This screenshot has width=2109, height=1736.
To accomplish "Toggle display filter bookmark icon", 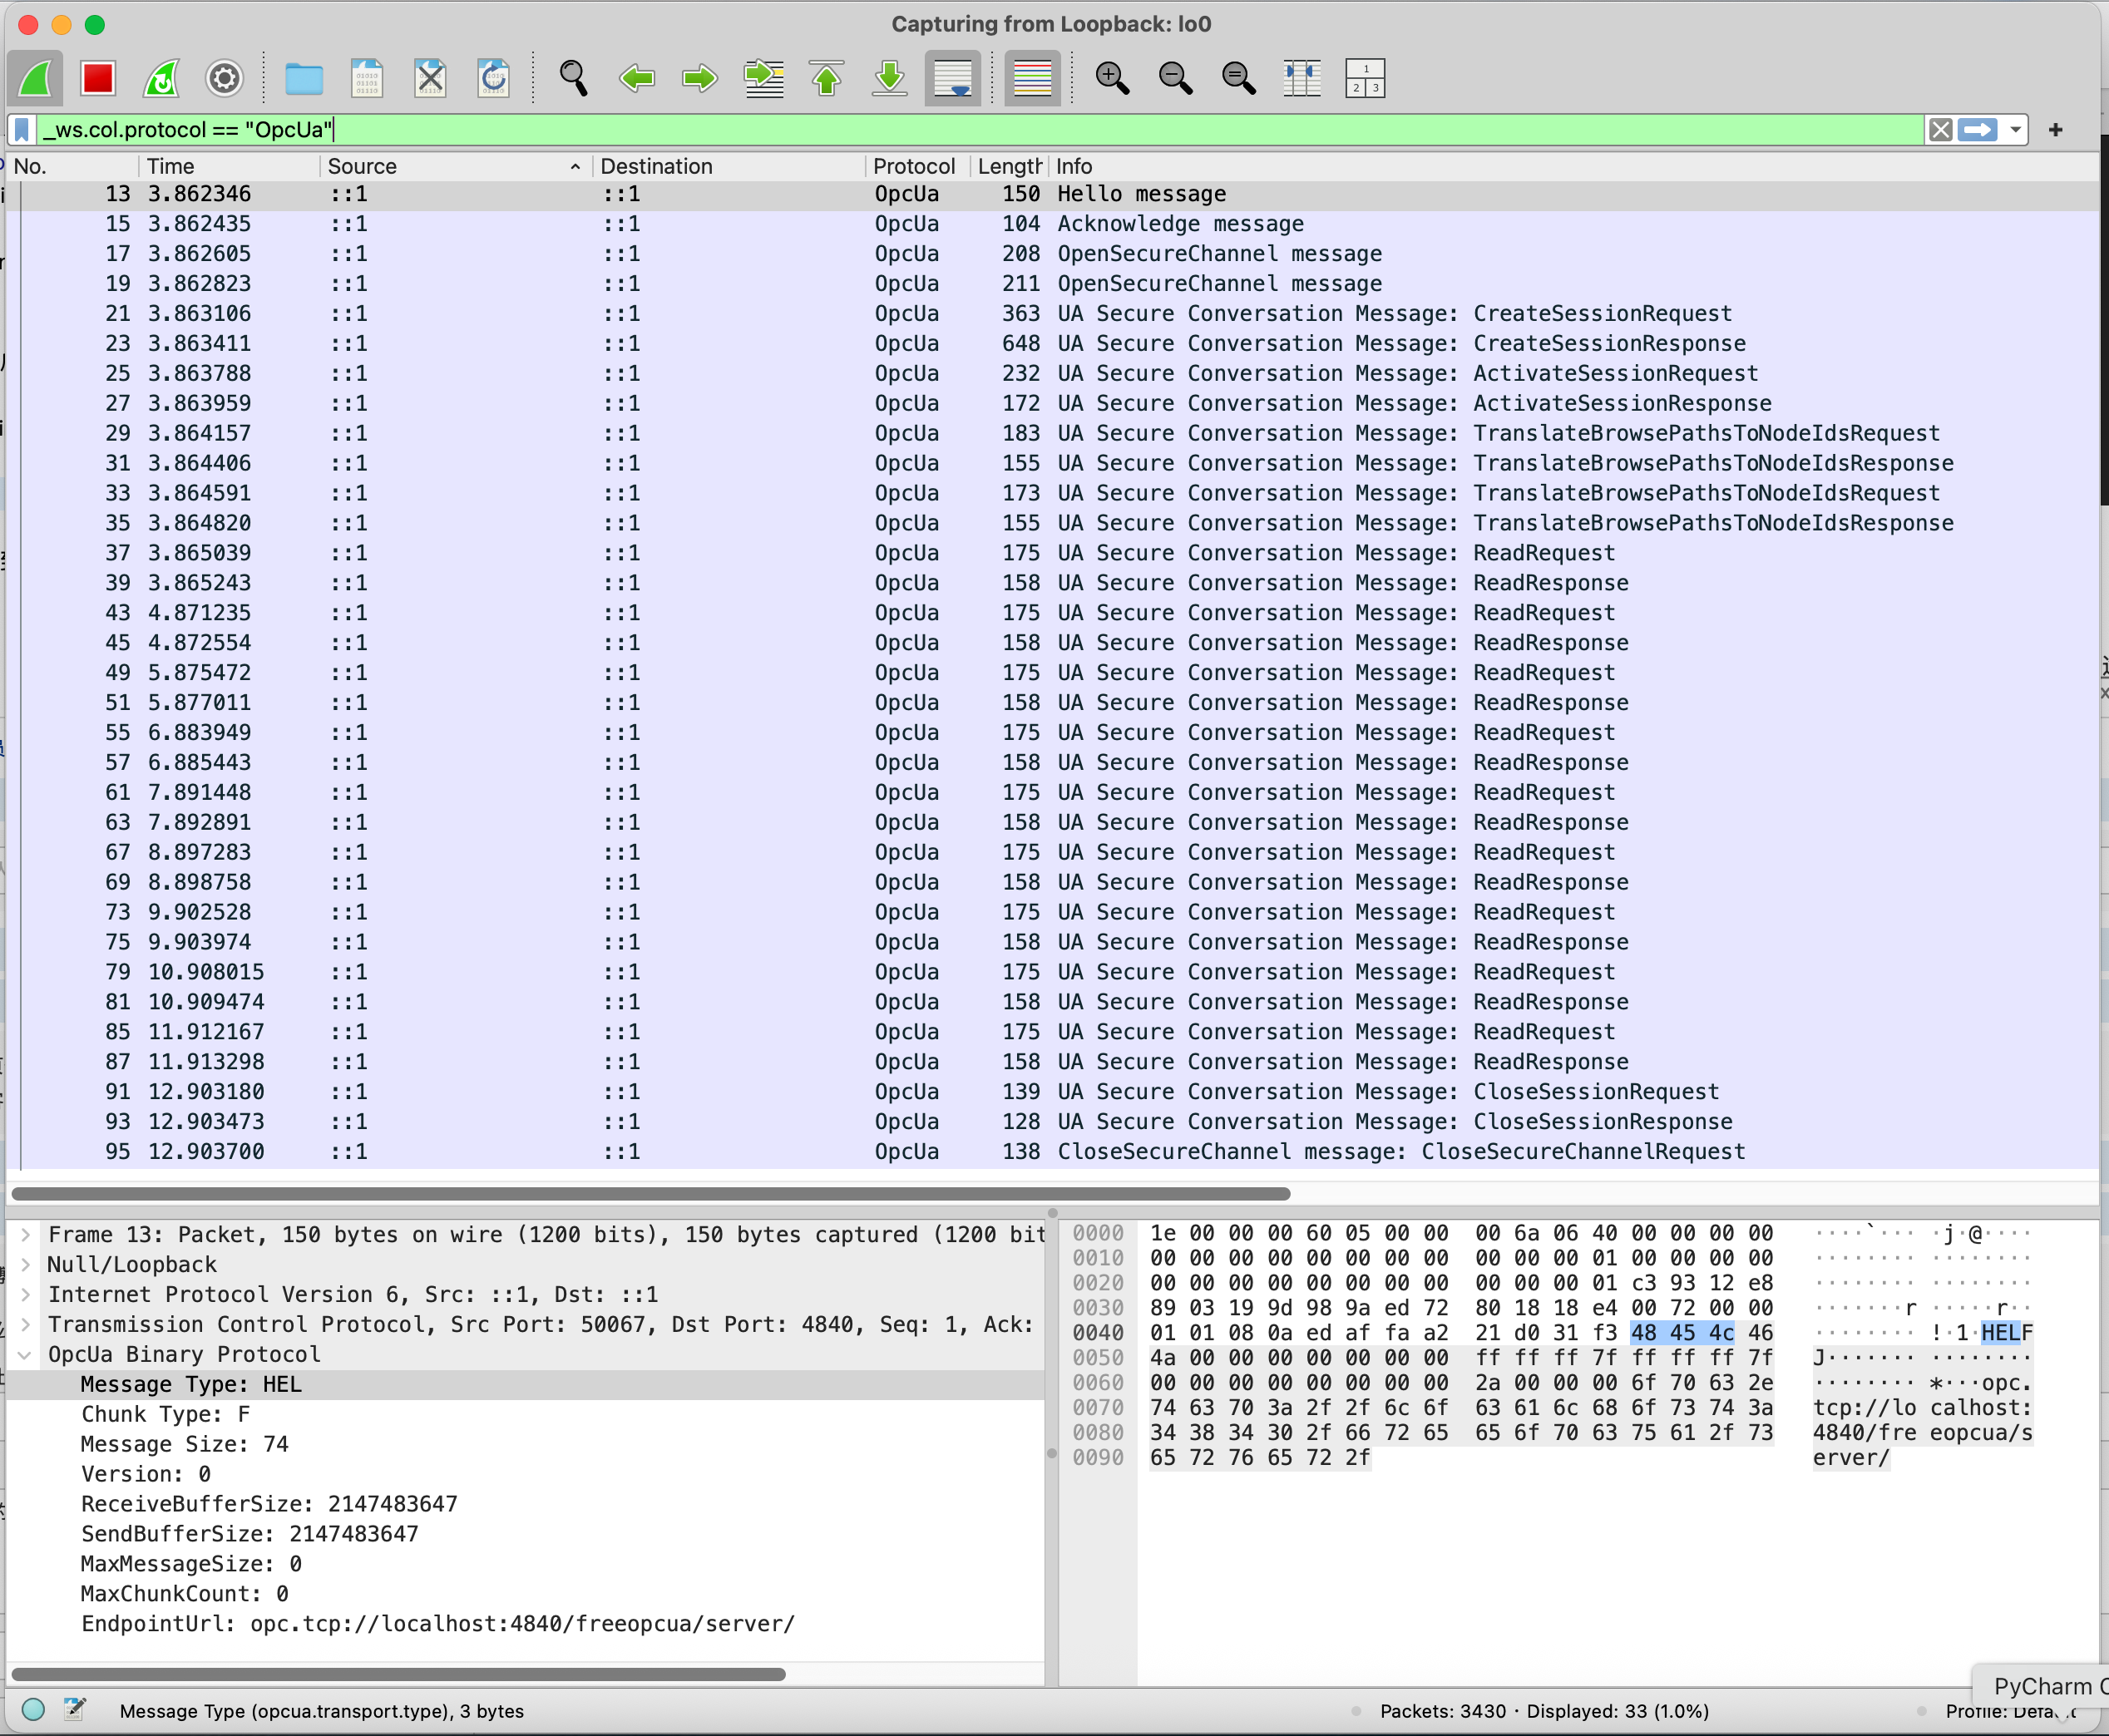I will click(22, 130).
